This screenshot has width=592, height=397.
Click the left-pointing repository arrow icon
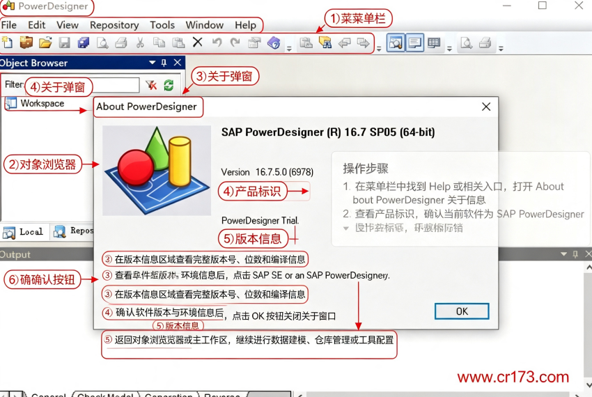tap(344, 42)
